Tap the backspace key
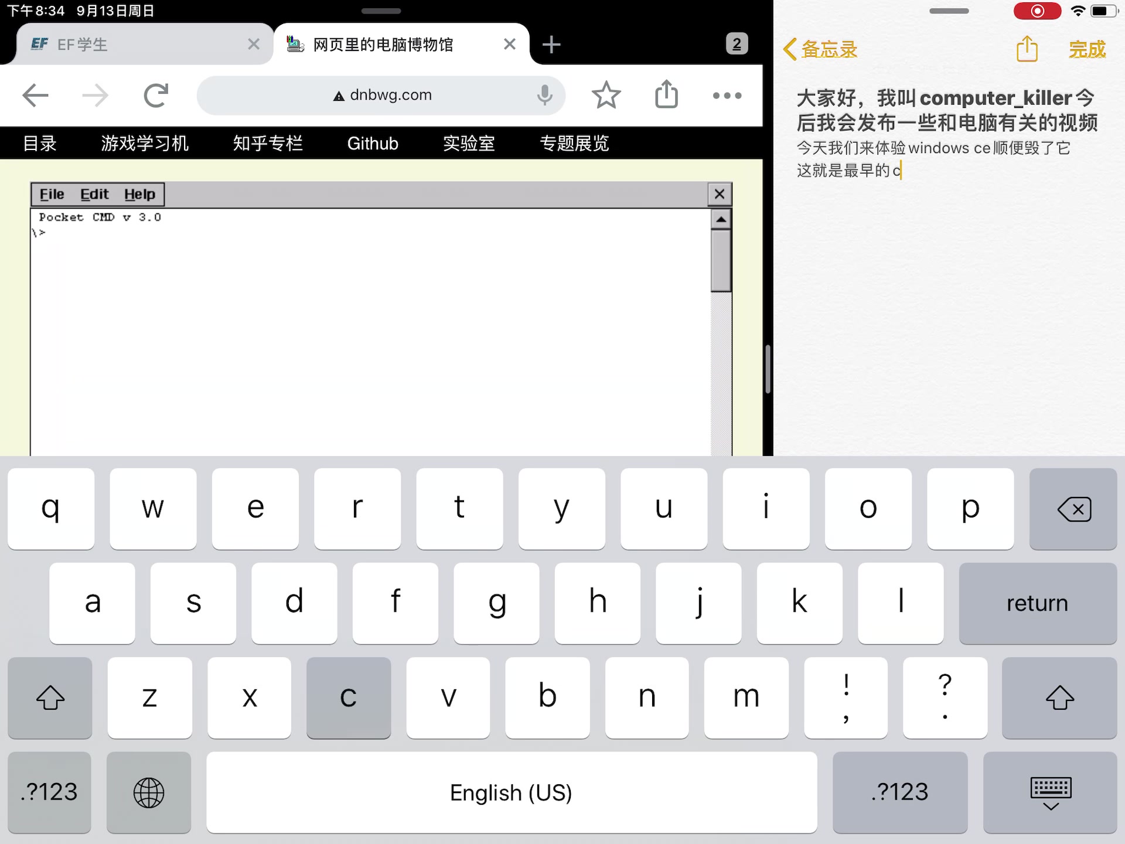 [1073, 509]
